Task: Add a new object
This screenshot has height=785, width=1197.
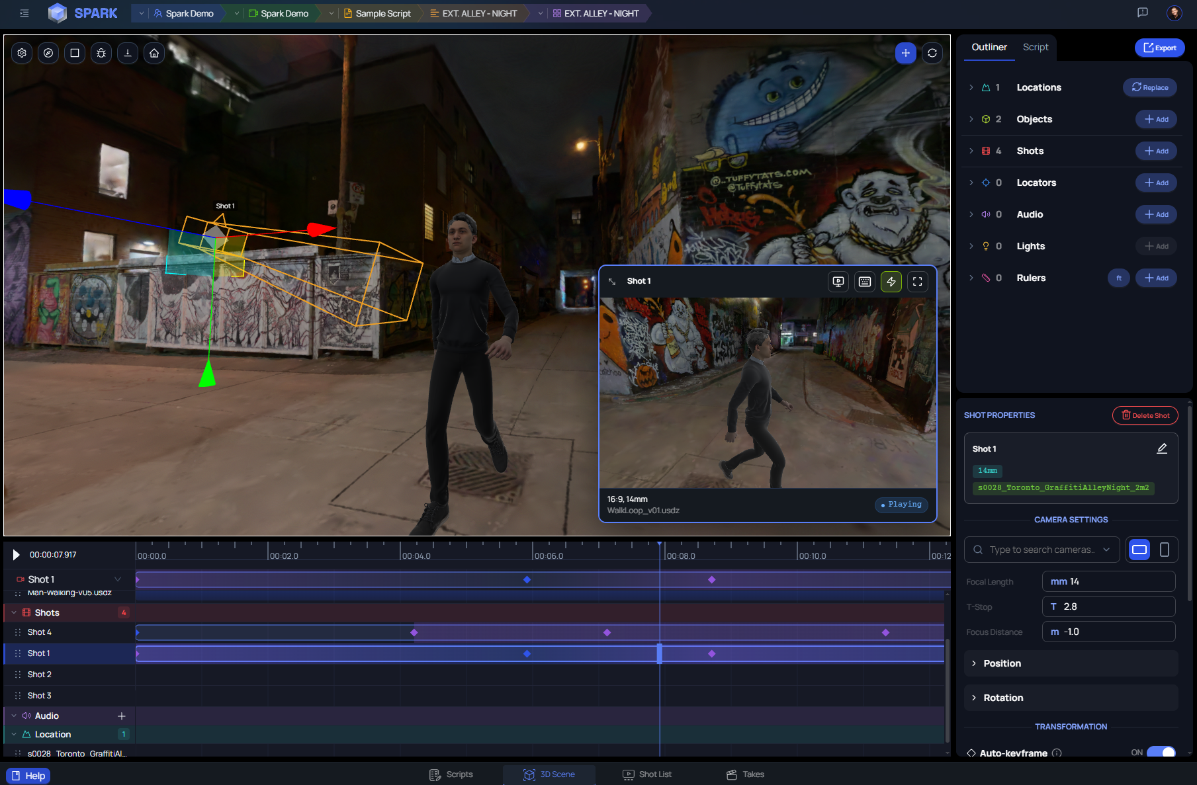Action: (1156, 119)
